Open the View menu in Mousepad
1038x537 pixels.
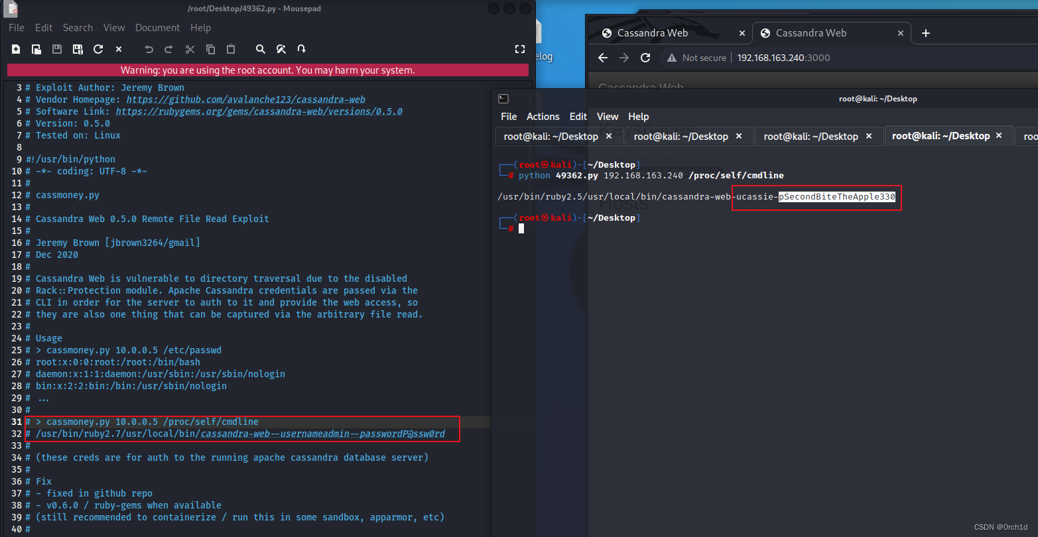(x=114, y=28)
